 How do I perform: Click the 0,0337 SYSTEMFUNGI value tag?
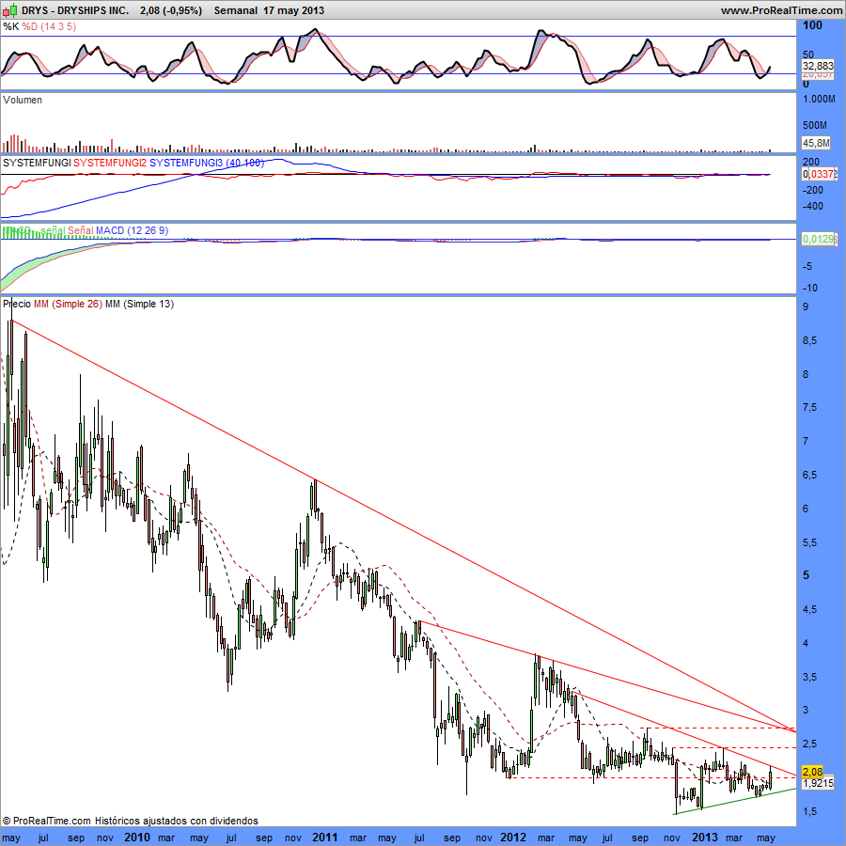(820, 174)
